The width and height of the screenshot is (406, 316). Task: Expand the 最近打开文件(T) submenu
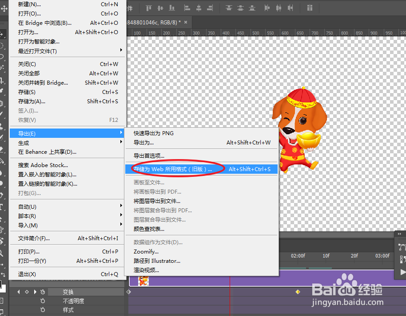68,51
